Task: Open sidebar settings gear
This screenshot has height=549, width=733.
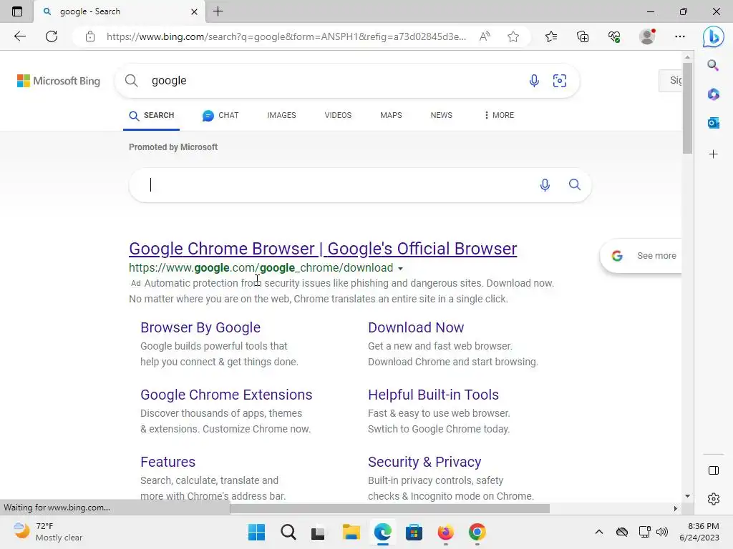Action: [x=714, y=499]
